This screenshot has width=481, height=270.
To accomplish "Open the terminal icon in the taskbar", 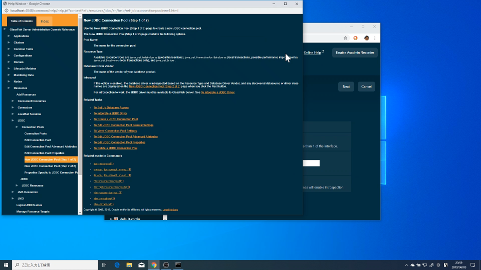I will [x=178, y=265].
